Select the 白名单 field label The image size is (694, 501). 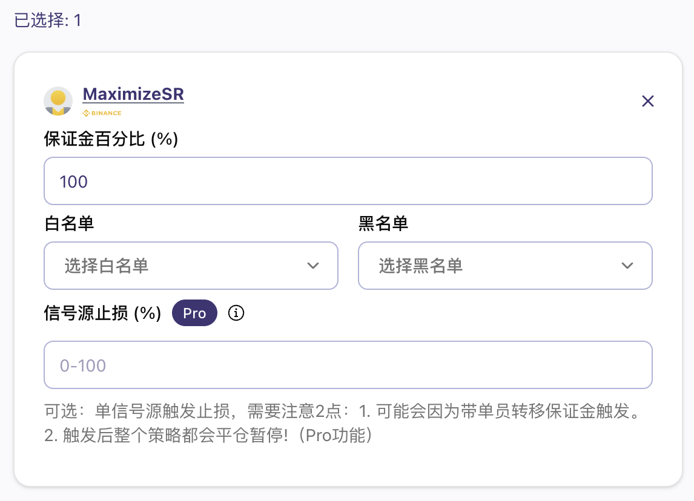point(68,223)
